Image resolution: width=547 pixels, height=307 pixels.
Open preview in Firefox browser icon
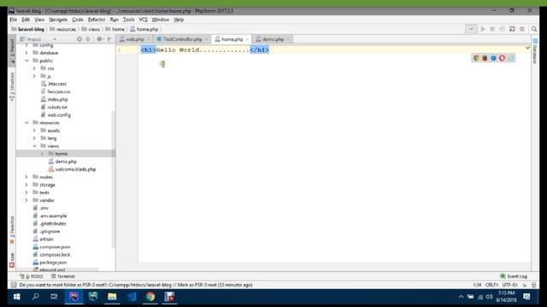(485, 58)
